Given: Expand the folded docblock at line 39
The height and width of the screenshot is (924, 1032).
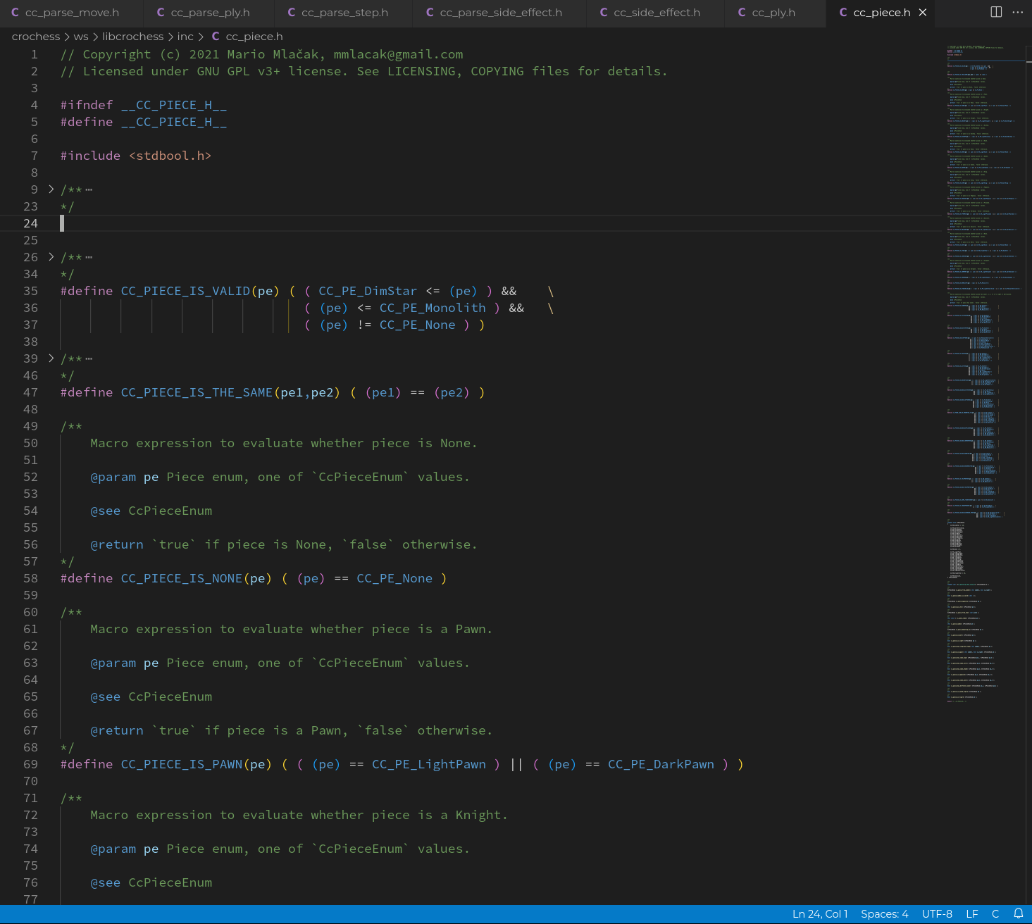Looking at the screenshot, I should (x=50, y=358).
